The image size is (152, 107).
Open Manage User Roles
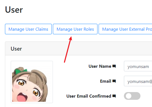(x=75, y=29)
